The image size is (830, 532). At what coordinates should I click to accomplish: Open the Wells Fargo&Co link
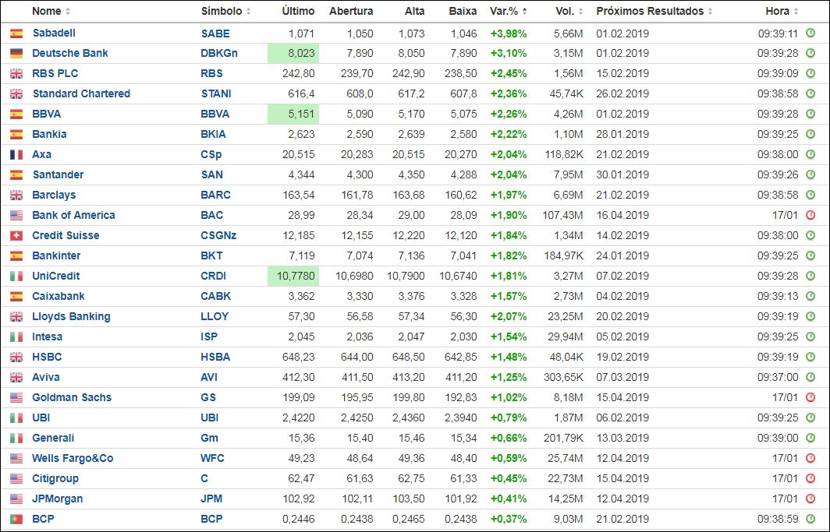coord(73,459)
